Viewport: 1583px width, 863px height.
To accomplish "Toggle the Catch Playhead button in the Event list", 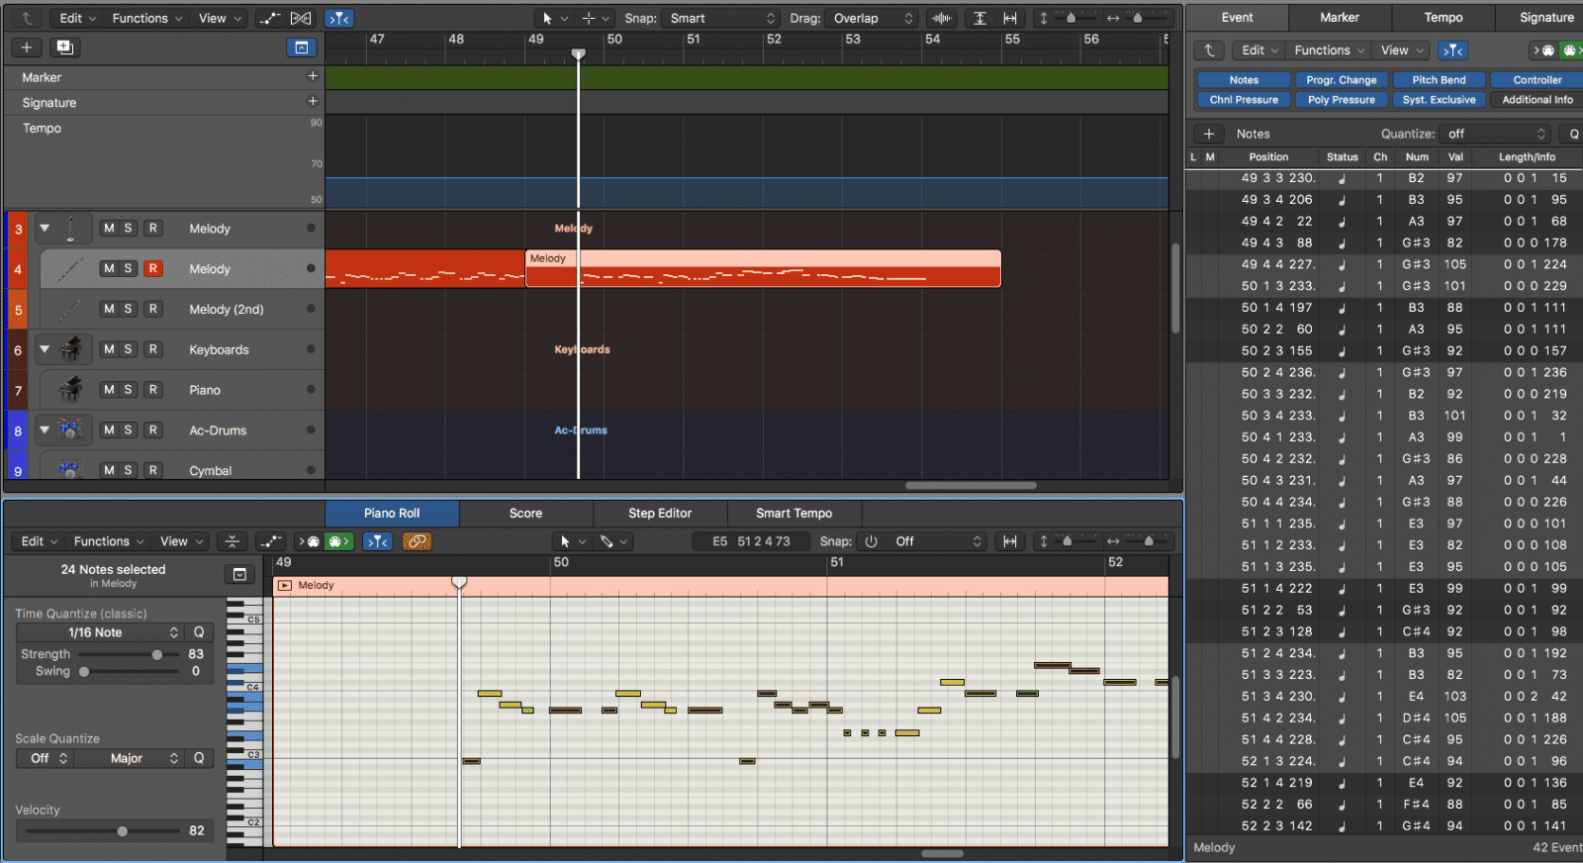I will pos(1452,49).
